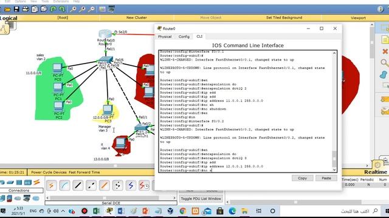
Task: Switch to the Physical tab in Router0
Action: tap(165, 36)
